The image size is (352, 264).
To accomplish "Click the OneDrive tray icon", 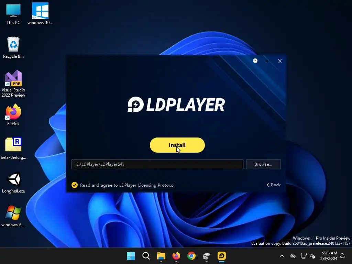I will pos(293,256).
